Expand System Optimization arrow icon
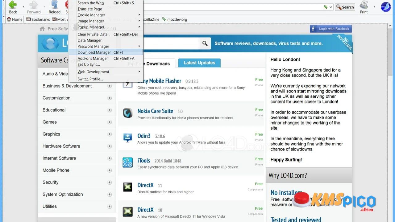The width and height of the screenshot is (395, 222). coord(110,194)
